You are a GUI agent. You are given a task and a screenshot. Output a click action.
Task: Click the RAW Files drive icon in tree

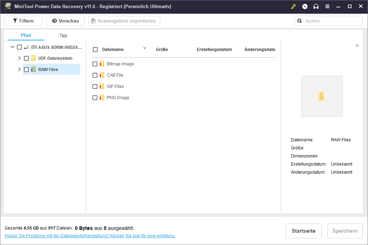pyautogui.click(x=33, y=70)
